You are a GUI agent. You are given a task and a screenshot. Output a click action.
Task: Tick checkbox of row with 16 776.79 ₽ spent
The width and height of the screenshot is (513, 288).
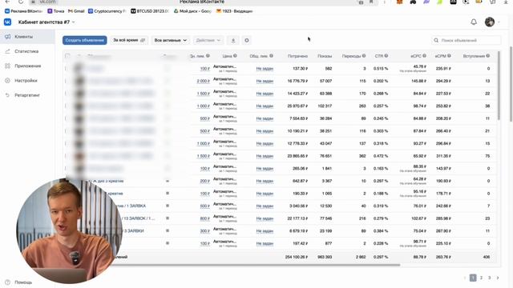[x=67, y=81]
